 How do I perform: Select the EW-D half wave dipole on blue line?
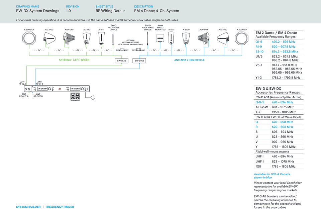147,38
